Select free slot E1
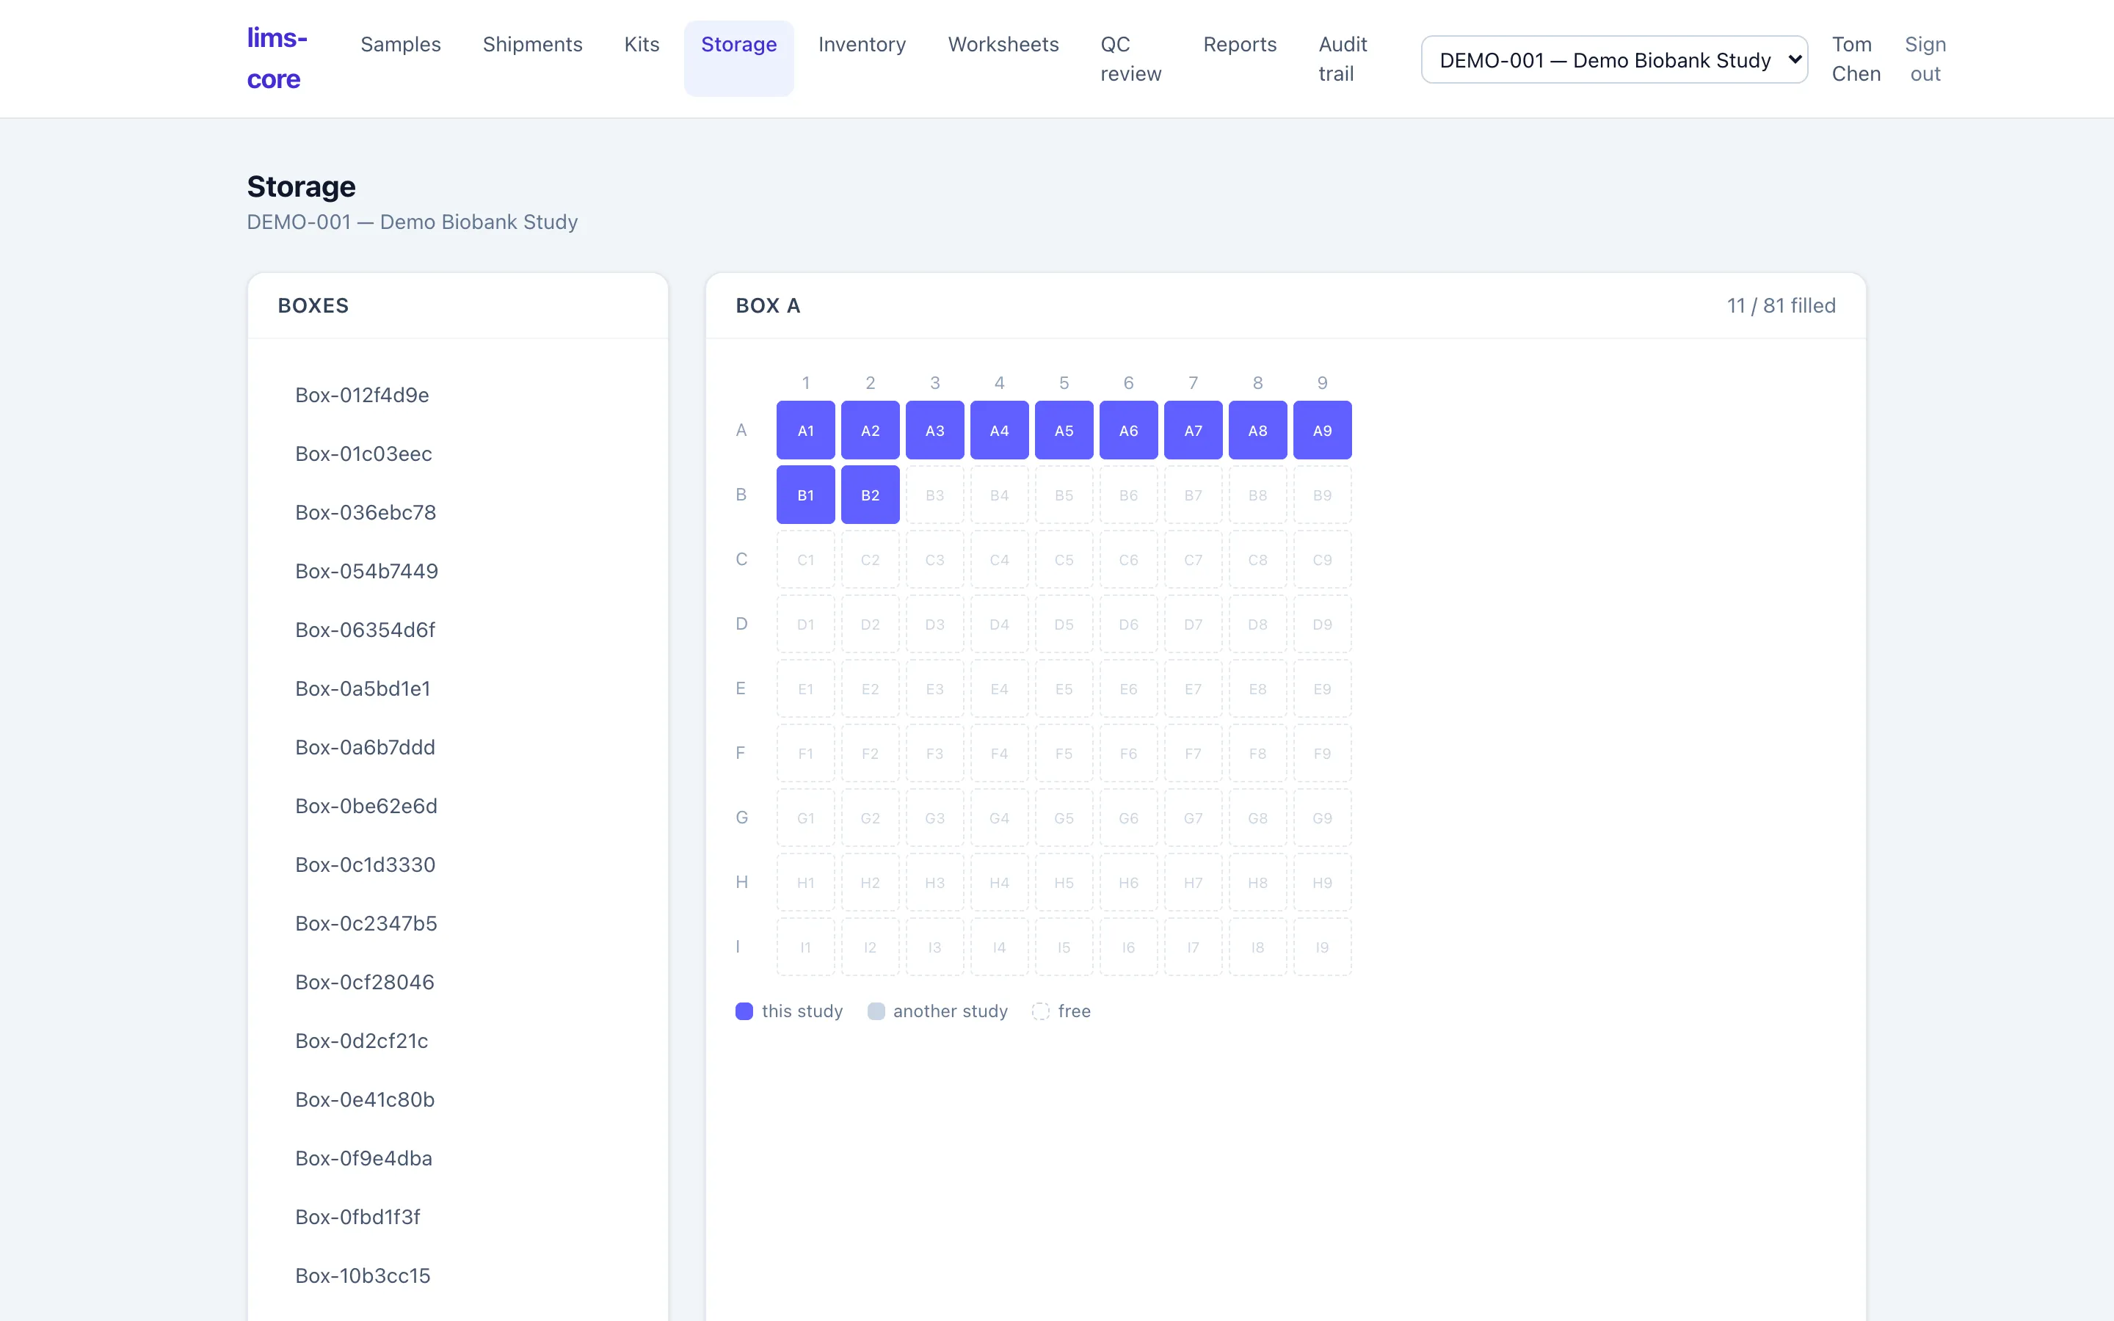 pyautogui.click(x=805, y=688)
